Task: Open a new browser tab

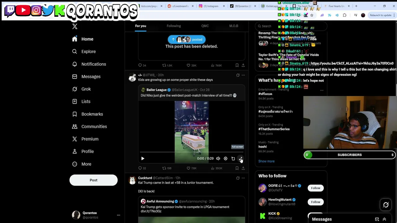Action: 356,6
